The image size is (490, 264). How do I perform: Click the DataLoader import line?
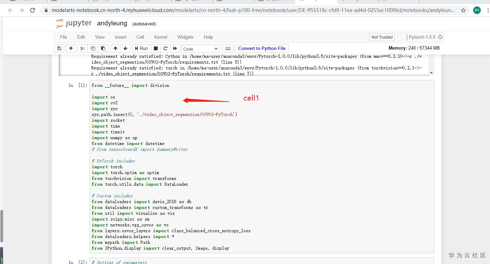(140, 184)
